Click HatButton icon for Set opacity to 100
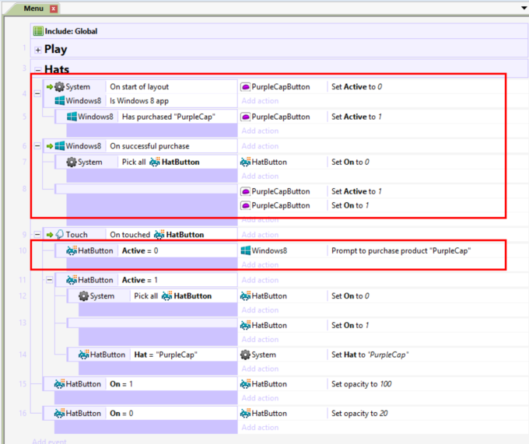Screen dimensions: 529x444 [x=245, y=384]
